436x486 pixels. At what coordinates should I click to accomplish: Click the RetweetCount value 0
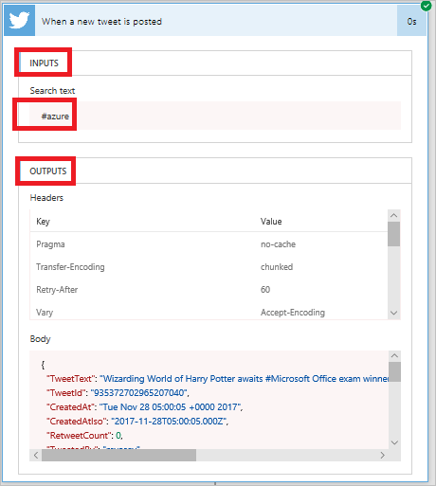[118, 436]
